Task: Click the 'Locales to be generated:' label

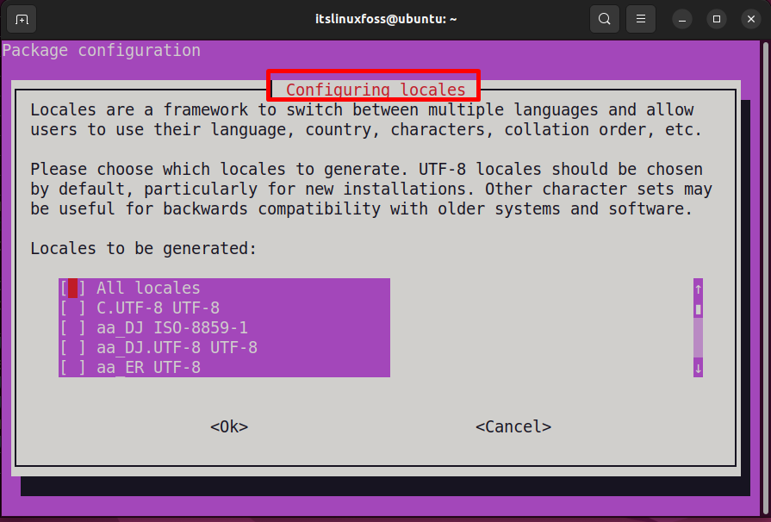Action: tap(144, 249)
